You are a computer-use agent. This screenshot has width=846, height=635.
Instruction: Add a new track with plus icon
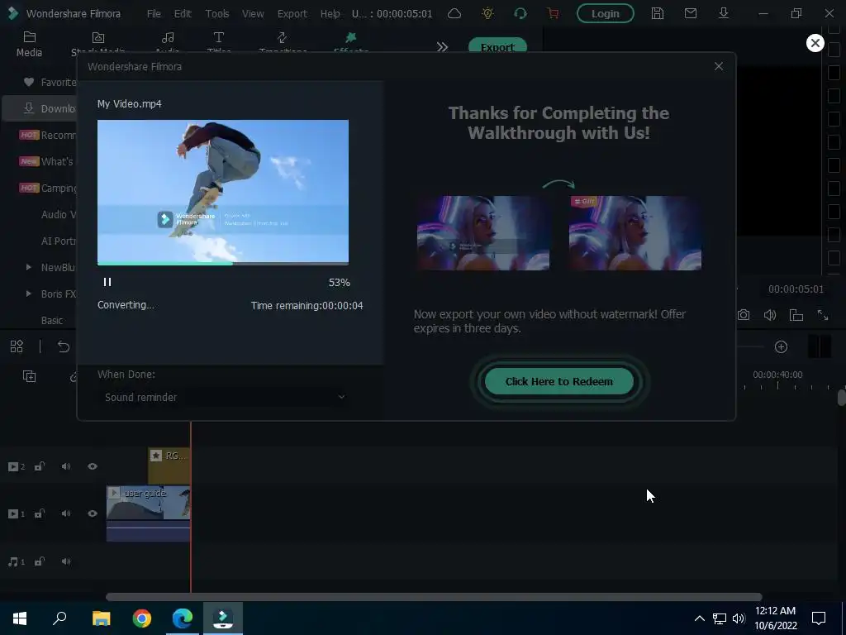[x=29, y=376]
